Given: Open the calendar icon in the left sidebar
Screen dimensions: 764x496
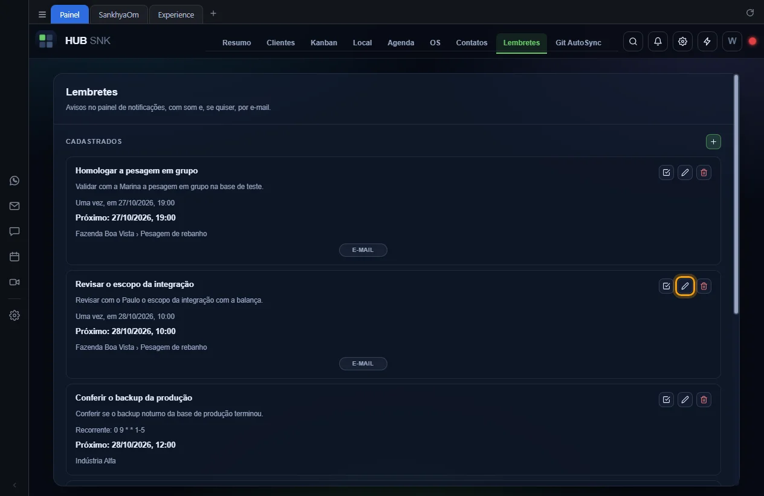Looking at the screenshot, I should point(15,257).
